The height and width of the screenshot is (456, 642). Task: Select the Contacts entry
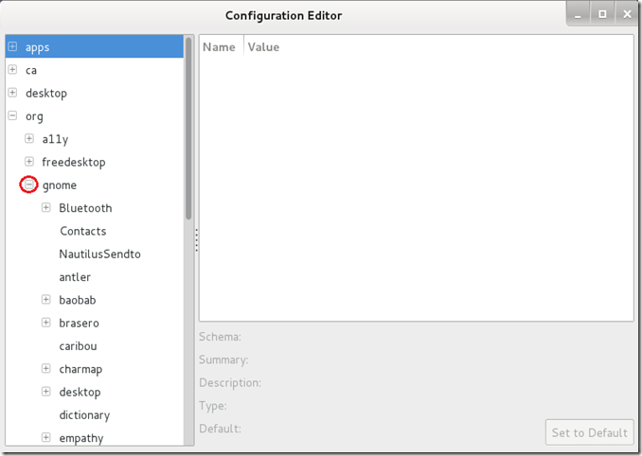83,231
